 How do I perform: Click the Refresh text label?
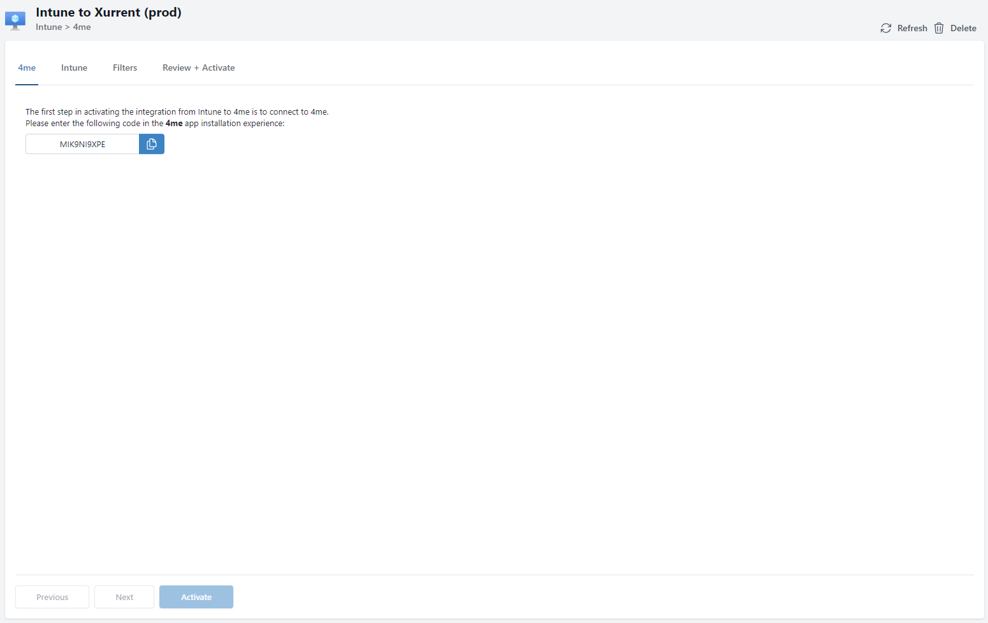click(912, 28)
